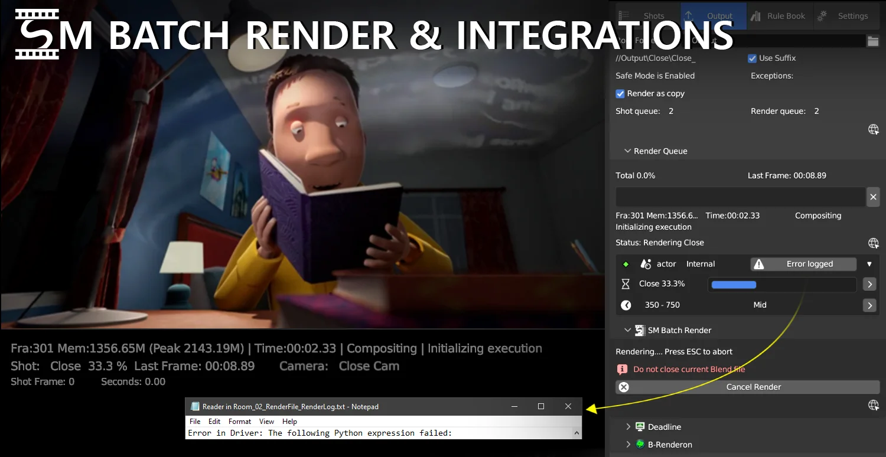886x457 pixels.
Task: Uncheck the Use Suffix checkbox
Action: 752,58
